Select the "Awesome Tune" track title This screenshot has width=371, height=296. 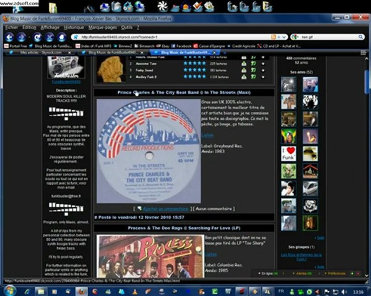(146, 63)
